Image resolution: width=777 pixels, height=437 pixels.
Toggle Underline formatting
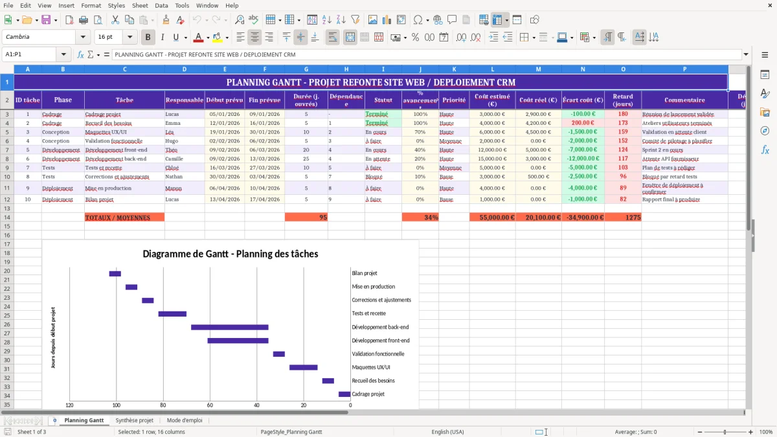coord(176,38)
